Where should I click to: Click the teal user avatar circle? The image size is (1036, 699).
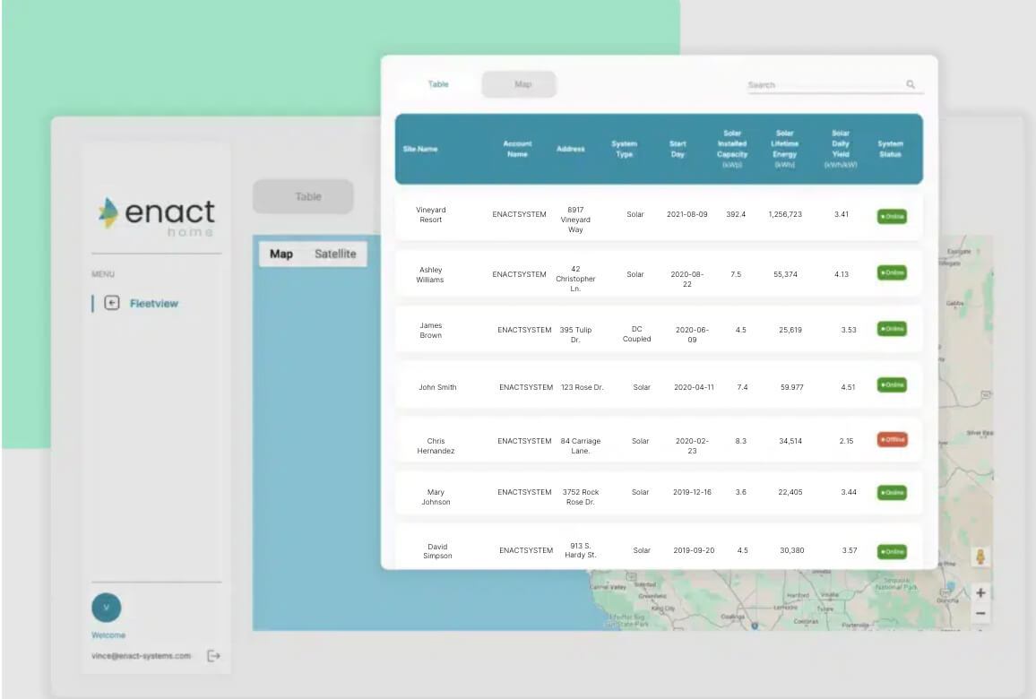coord(106,607)
